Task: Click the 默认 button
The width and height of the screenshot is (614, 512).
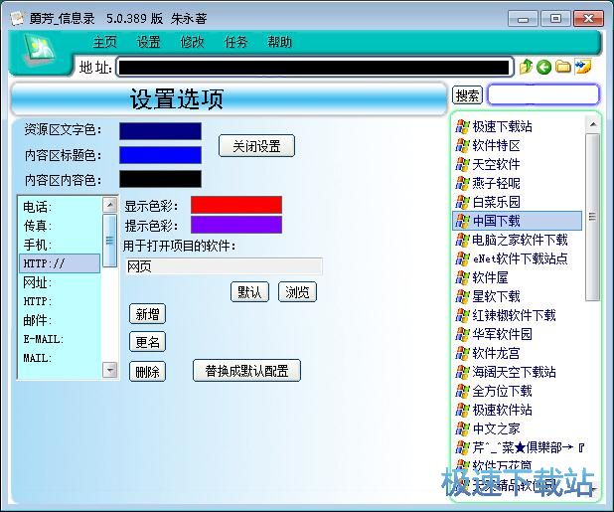Action: pyautogui.click(x=249, y=292)
